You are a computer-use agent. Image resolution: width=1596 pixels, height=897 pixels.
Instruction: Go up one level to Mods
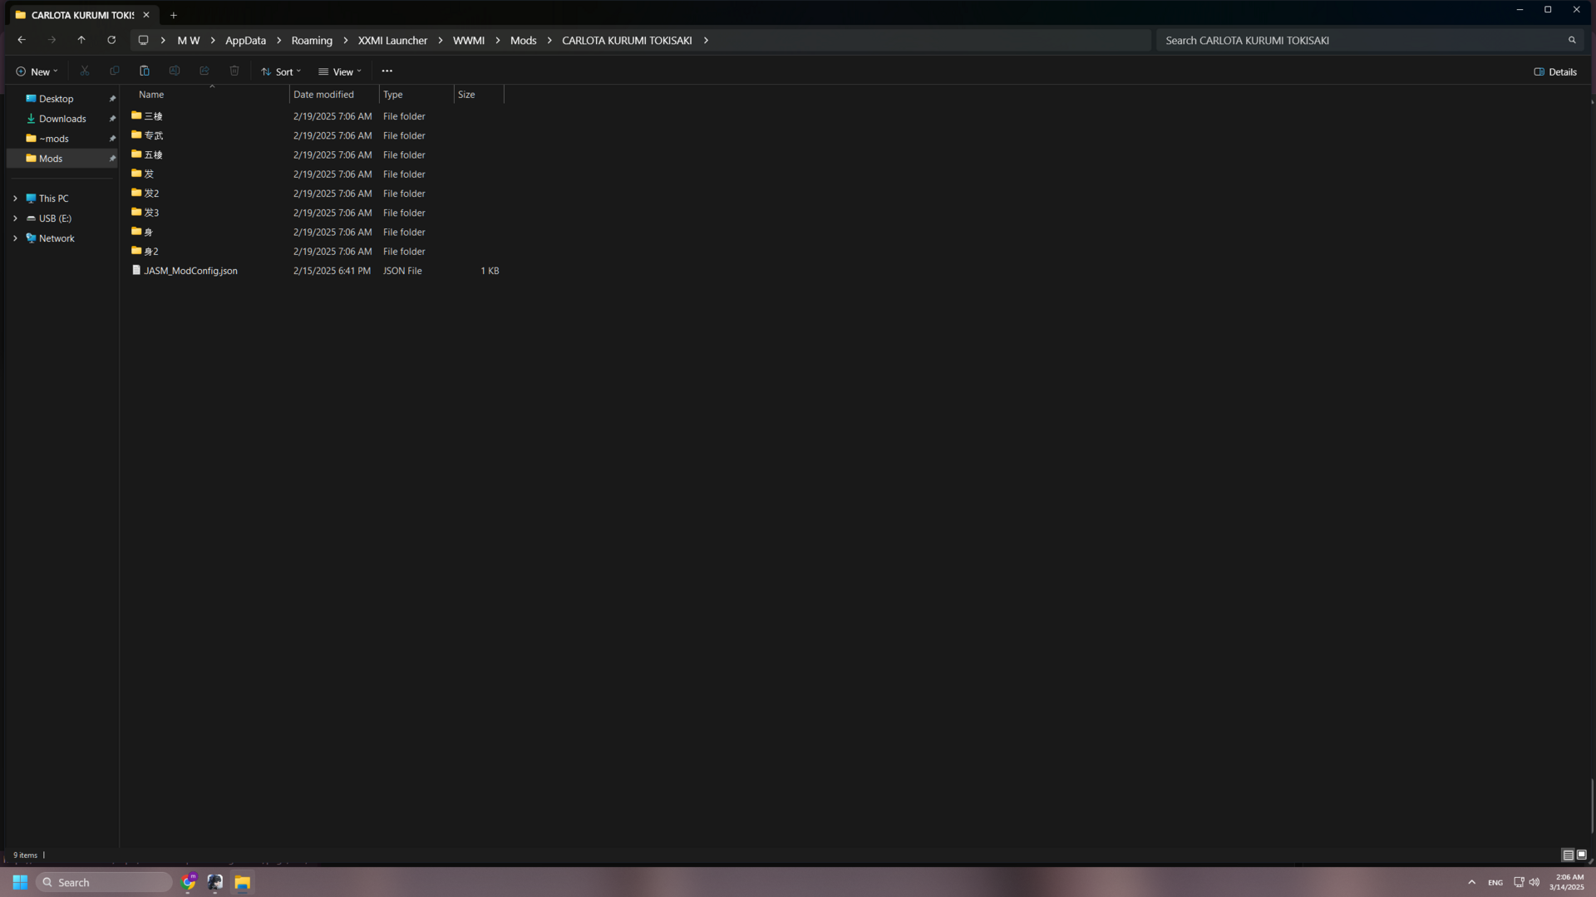tap(81, 40)
